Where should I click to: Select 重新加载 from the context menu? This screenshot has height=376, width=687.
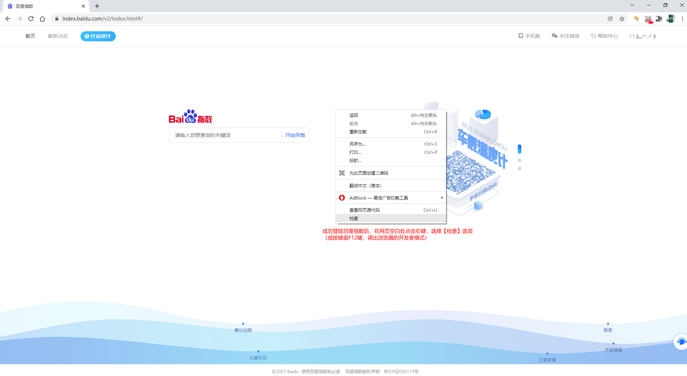tap(358, 132)
